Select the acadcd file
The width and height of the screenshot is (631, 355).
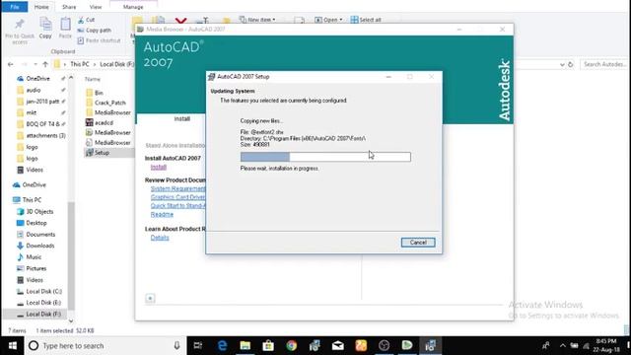tap(100, 122)
